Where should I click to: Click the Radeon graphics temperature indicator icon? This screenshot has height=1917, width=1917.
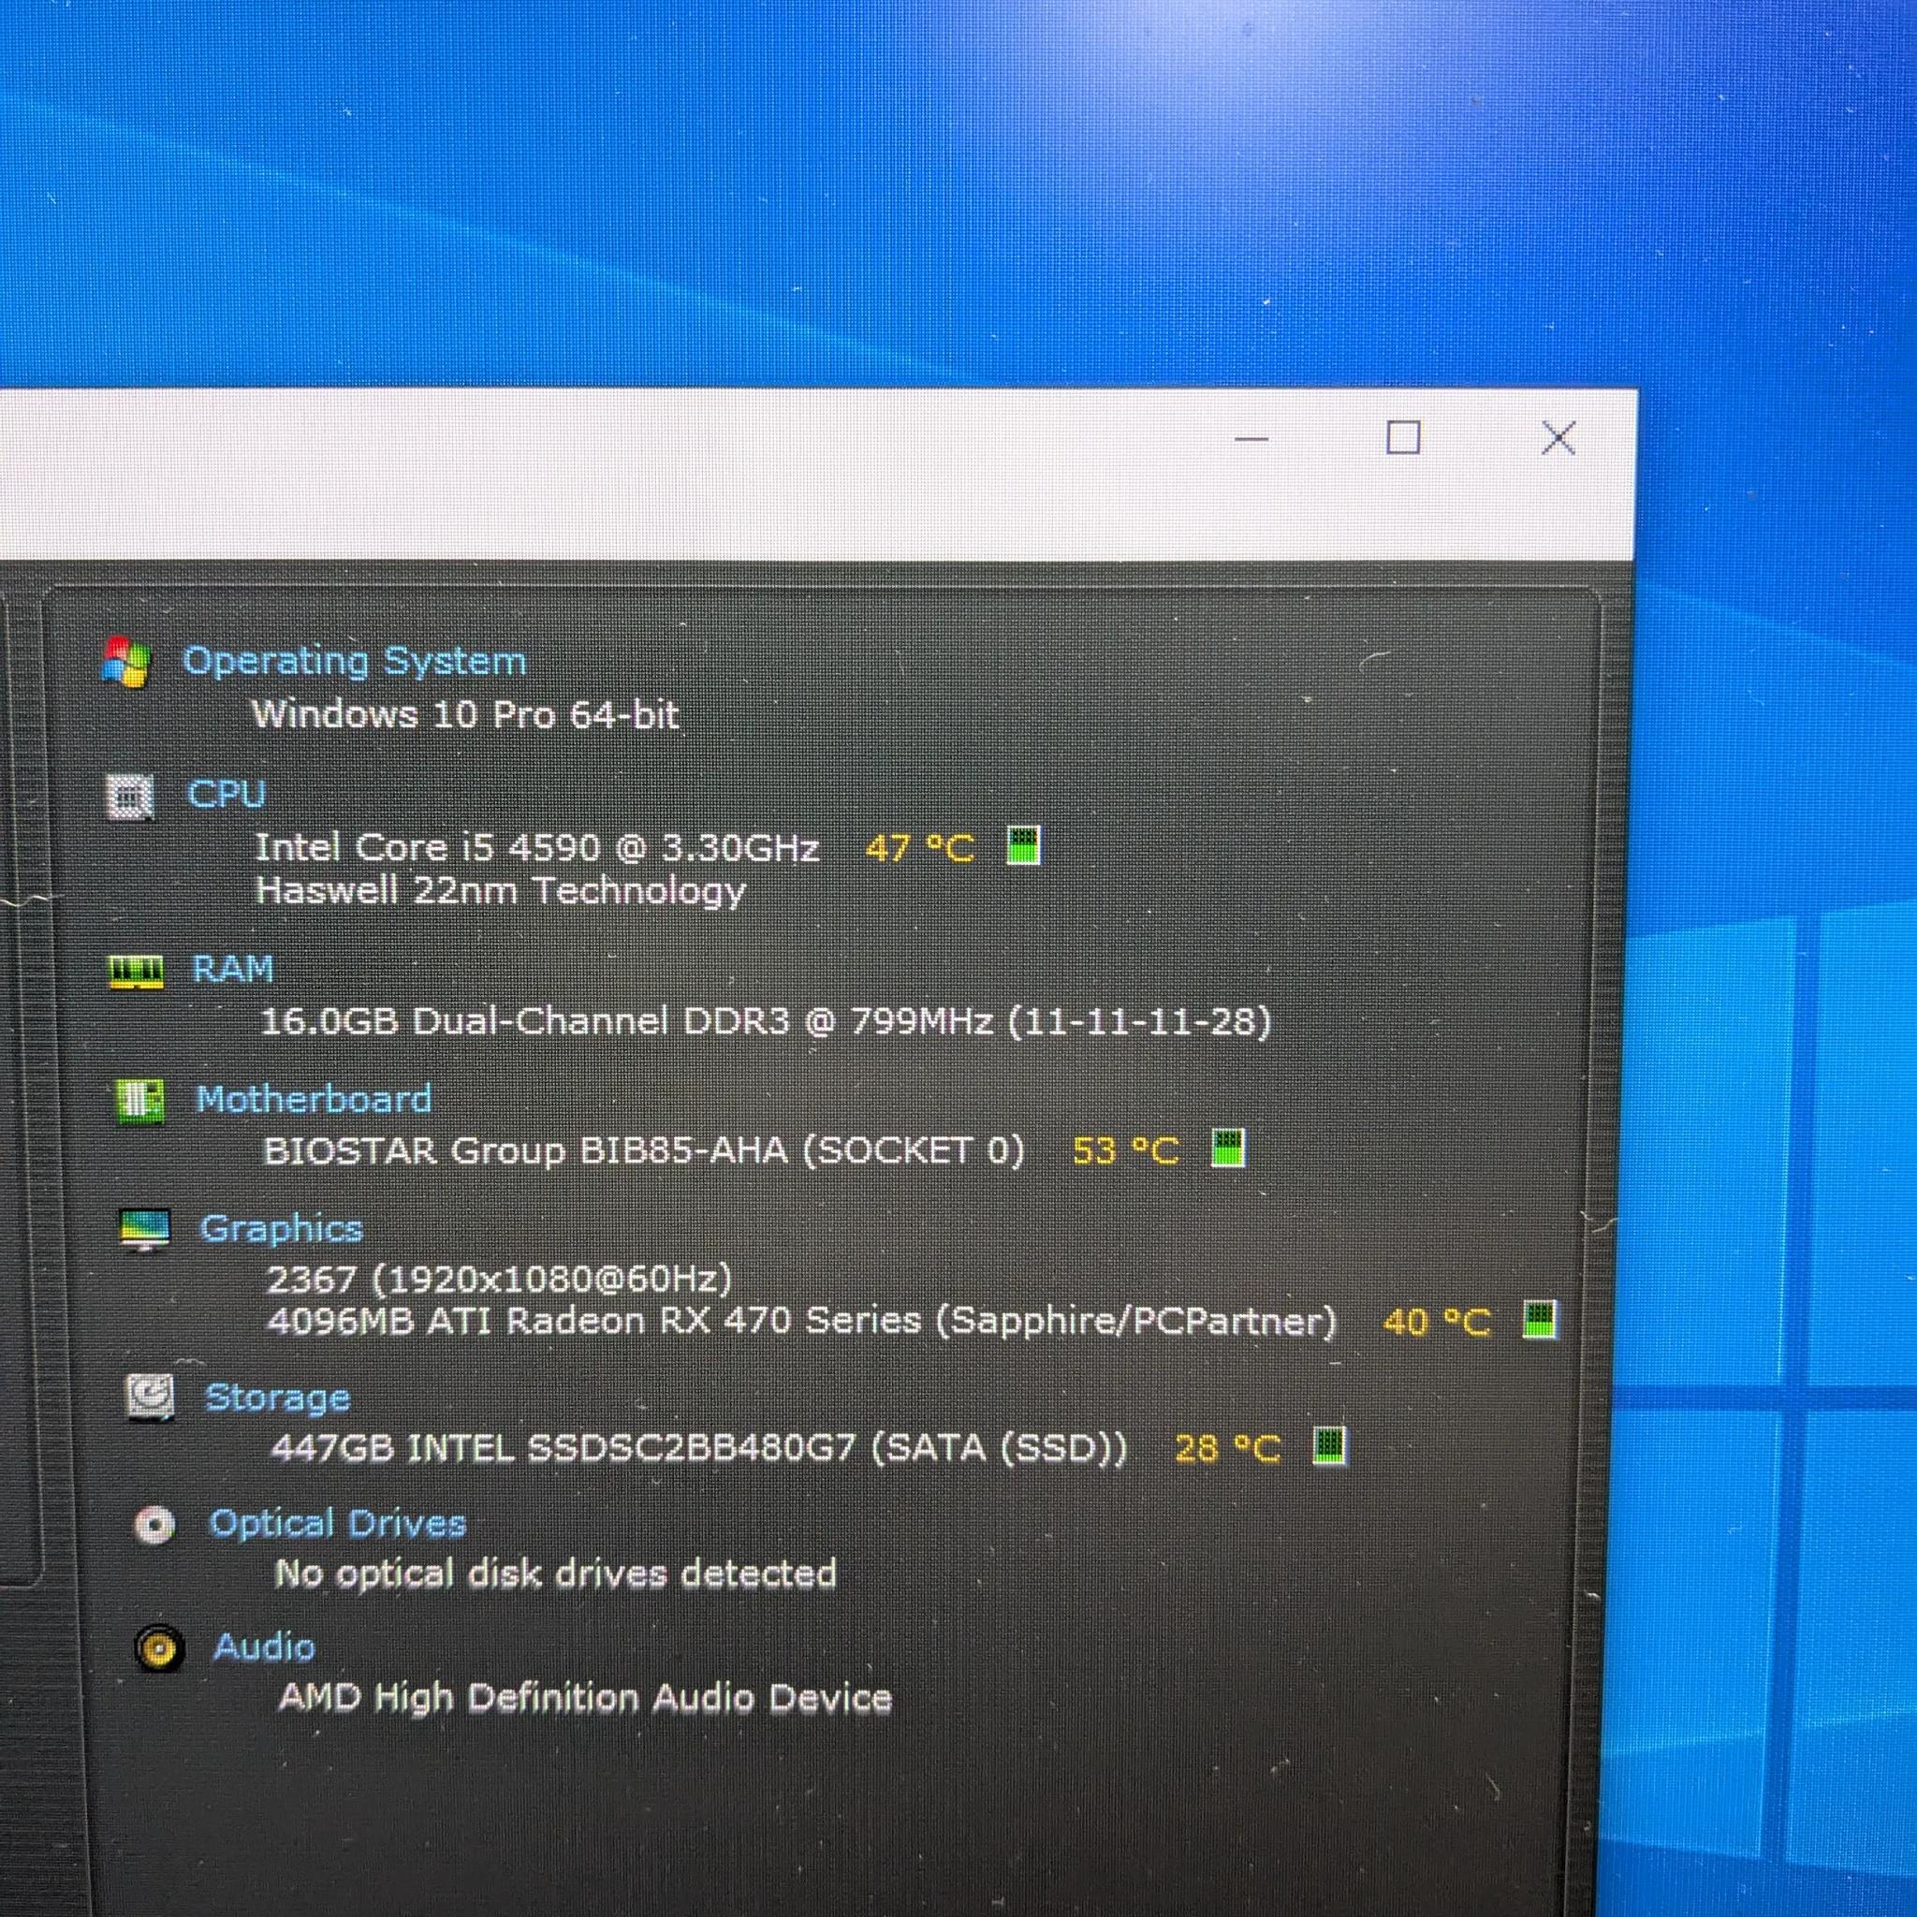tap(1540, 1320)
